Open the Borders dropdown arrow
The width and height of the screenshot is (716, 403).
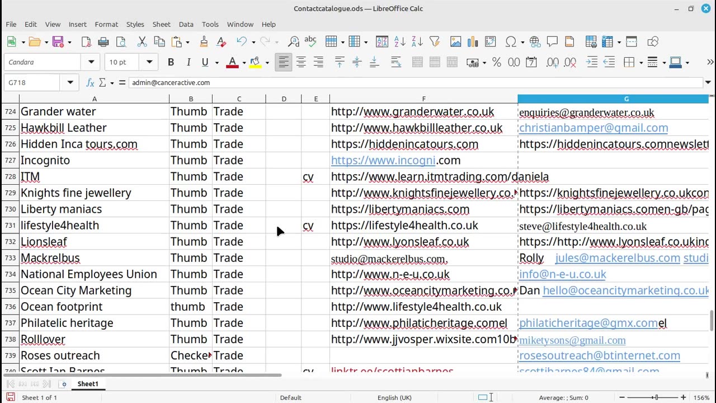click(640, 63)
